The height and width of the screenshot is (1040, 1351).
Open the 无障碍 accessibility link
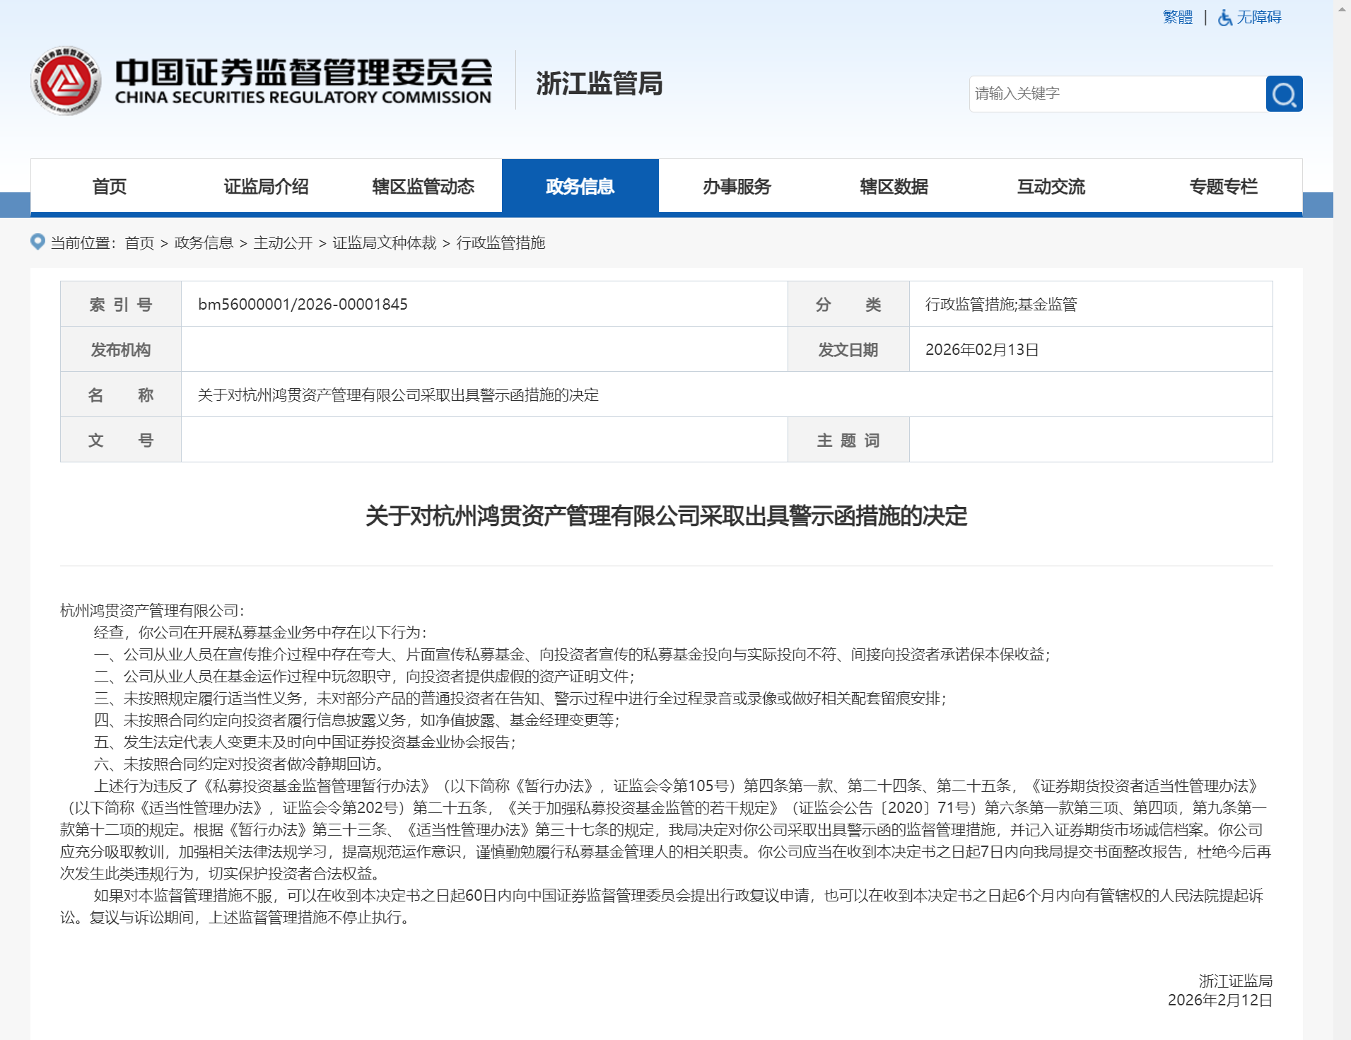click(x=1258, y=17)
